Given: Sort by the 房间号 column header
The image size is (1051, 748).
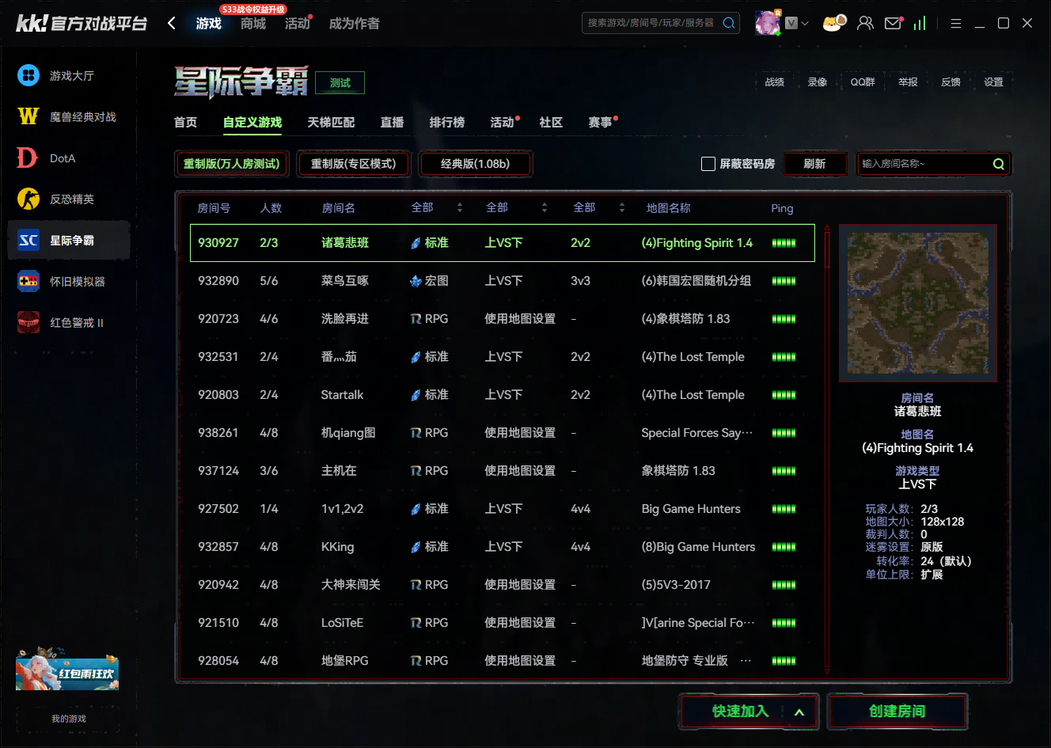Looking at the screenshot, I should coord(214,208).
